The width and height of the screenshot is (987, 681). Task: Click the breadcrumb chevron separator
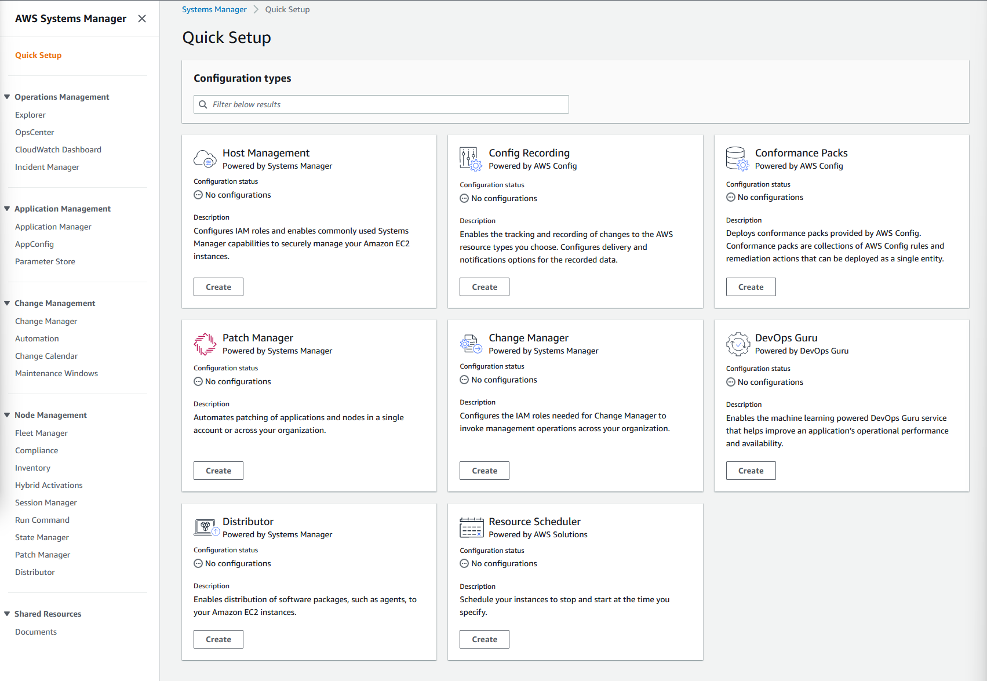256,9
